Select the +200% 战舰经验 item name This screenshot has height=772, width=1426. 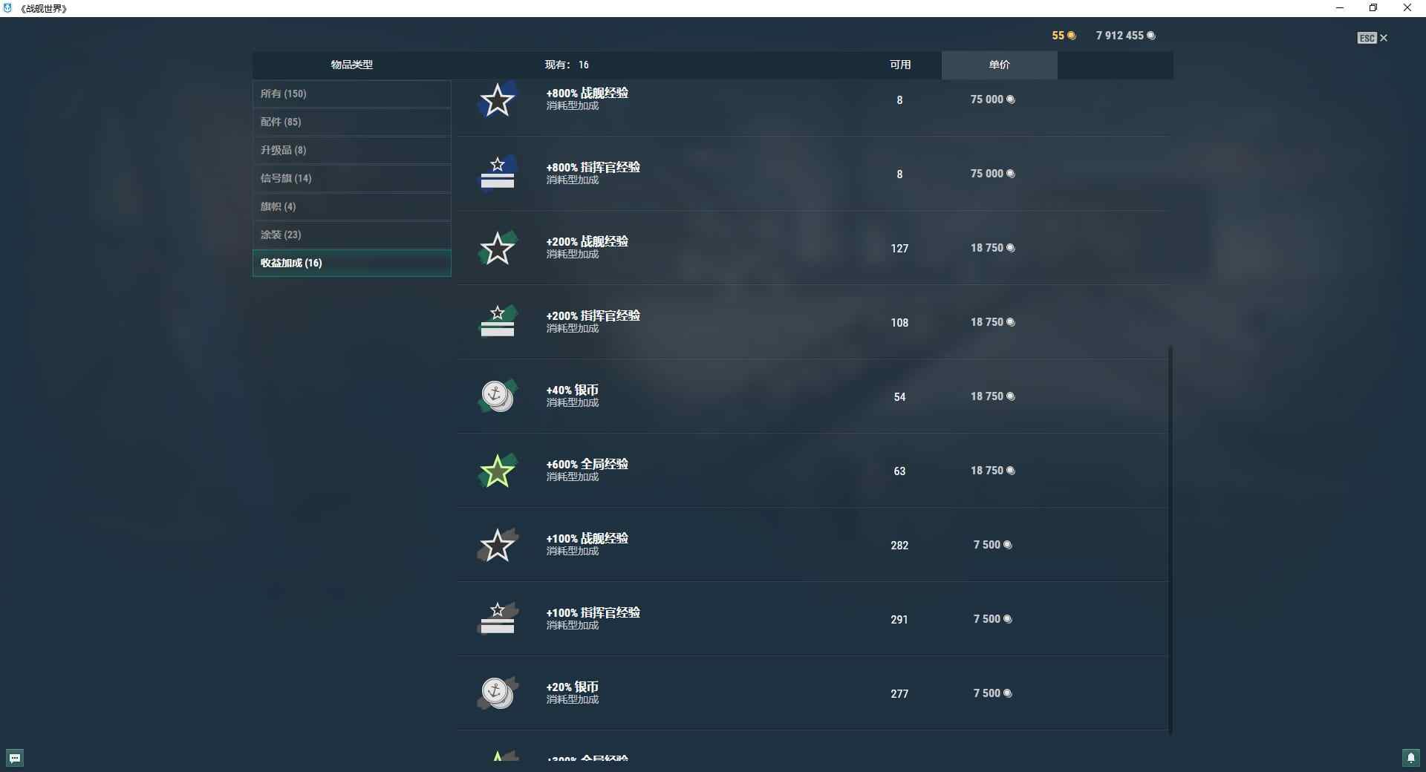click(587, 241)
